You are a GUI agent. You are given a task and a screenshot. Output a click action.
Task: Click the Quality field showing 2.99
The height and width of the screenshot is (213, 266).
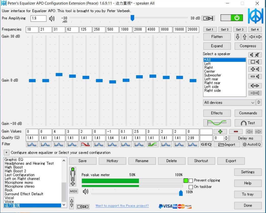(x=193, y=138)
